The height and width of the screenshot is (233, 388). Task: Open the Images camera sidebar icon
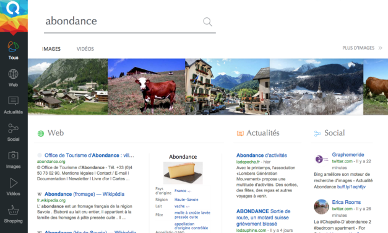(13, 156)
